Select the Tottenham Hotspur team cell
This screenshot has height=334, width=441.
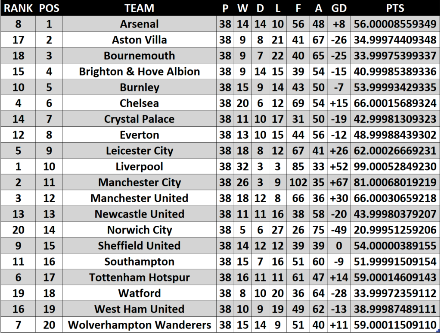coord(139,278)
